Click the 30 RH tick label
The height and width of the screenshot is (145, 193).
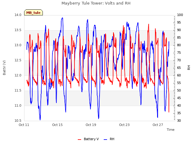pyautogui.click(x=179, y=121)
